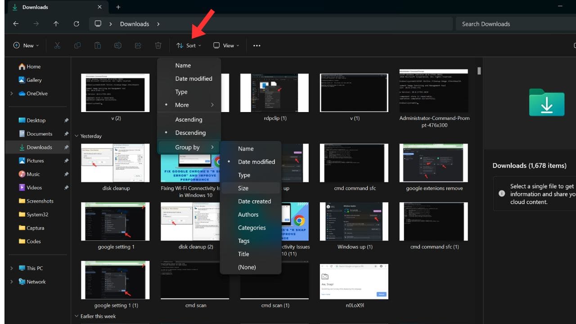Open Desktop quick access folder
Image resolution: width=576 pixels, height=324 pixels.
pos(32,120)
